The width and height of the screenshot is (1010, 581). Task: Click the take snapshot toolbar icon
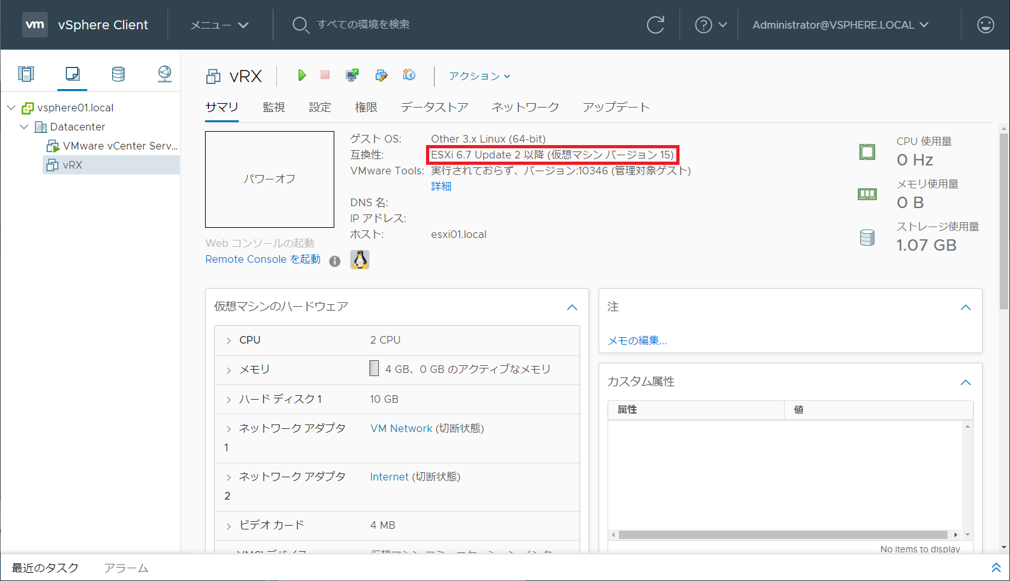click(x=409, y=75)
